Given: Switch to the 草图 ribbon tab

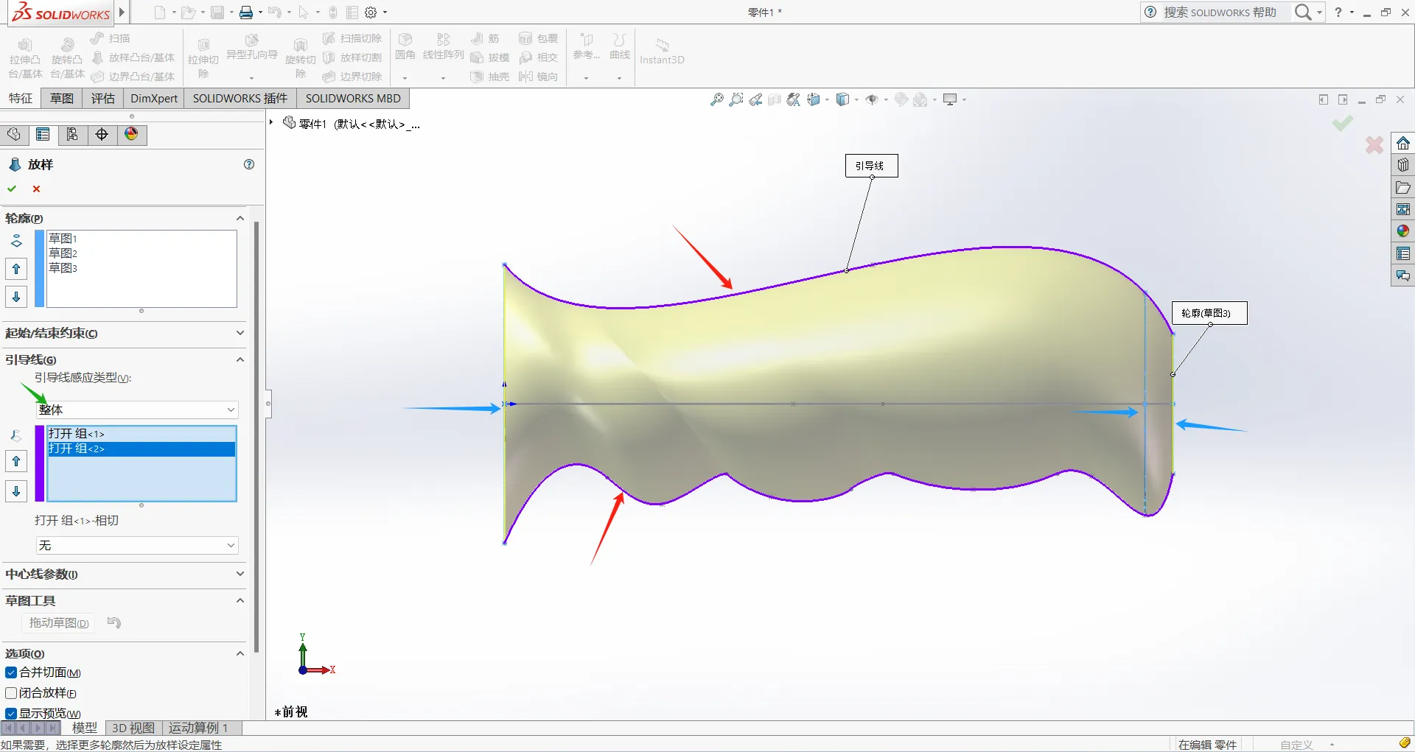Looking at the screenshot, I should coord(62,98).
